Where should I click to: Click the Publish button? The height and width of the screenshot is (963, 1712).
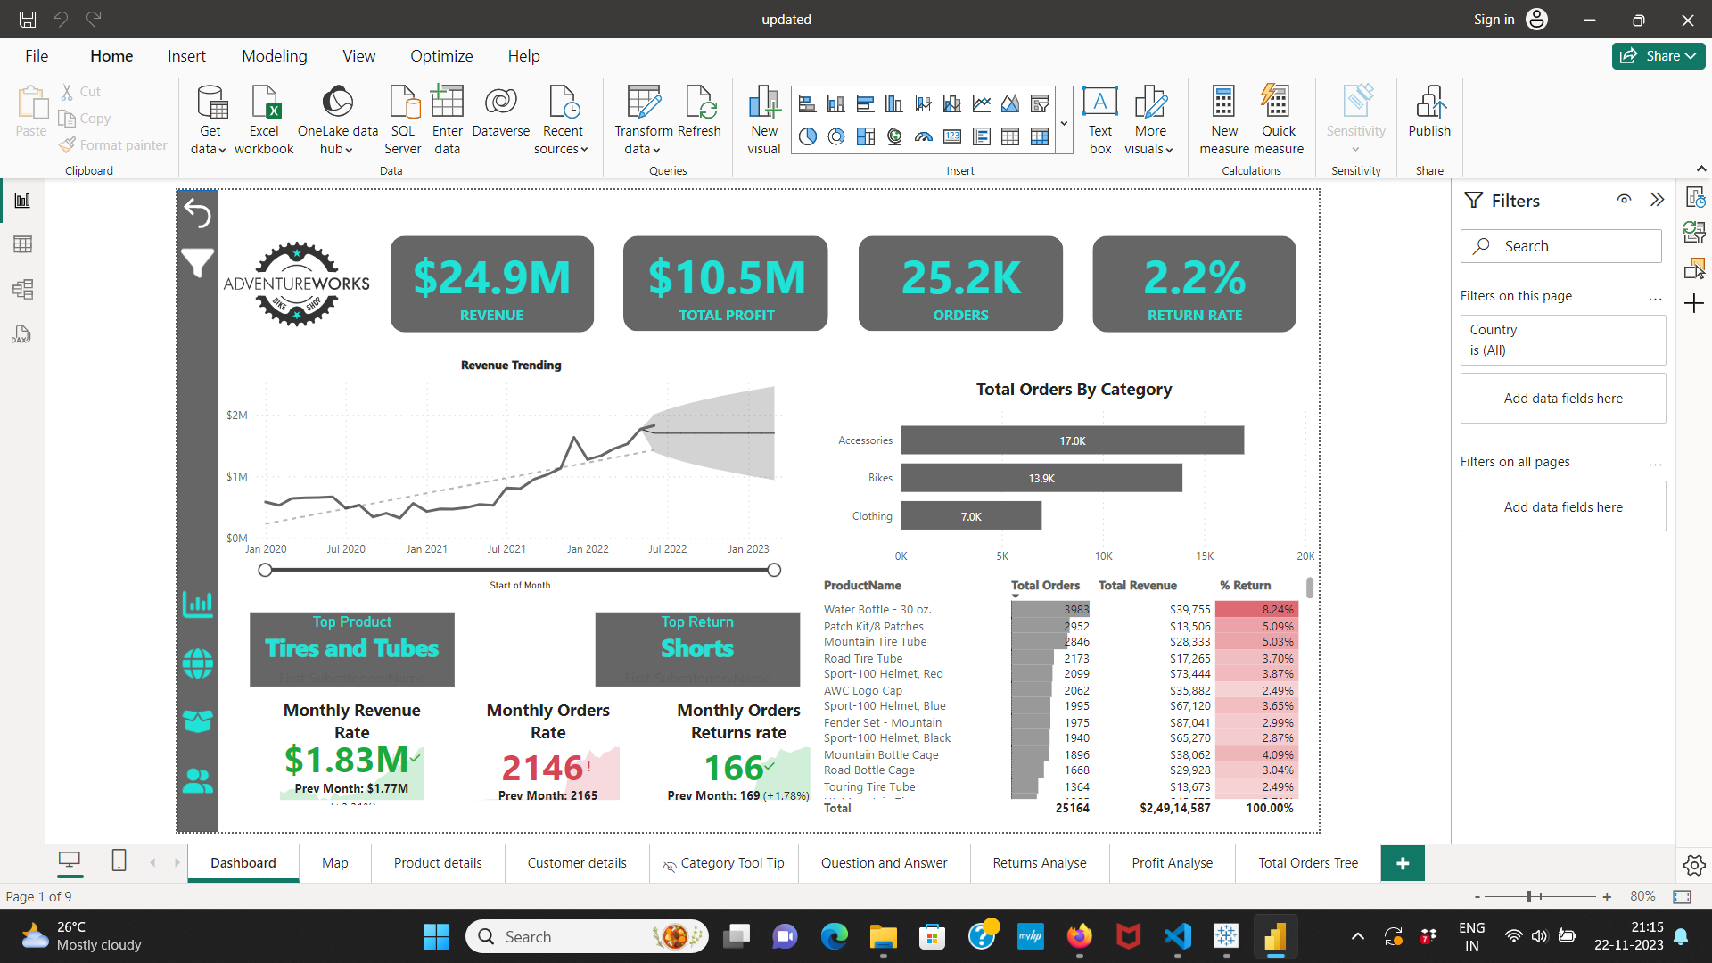pos(1428,116)
